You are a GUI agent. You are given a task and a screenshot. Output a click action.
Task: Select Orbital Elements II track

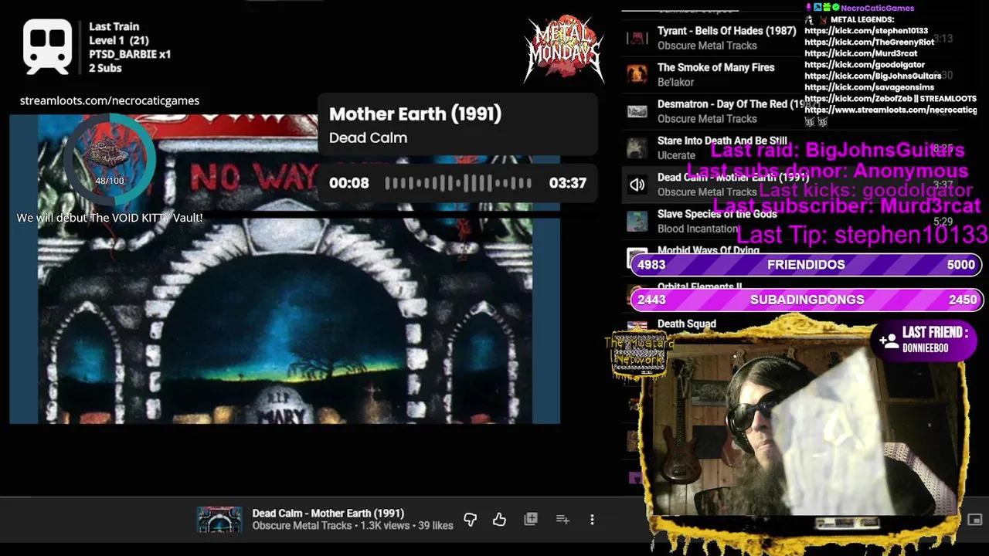(x=699, y=286)
